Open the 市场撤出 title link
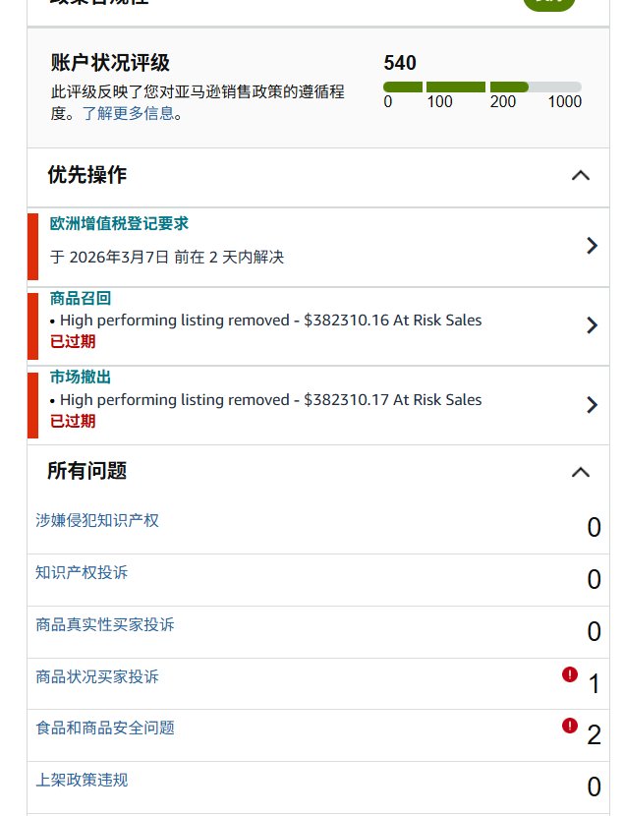The width and height of the screenshot is (624, 816). [81, 378]
